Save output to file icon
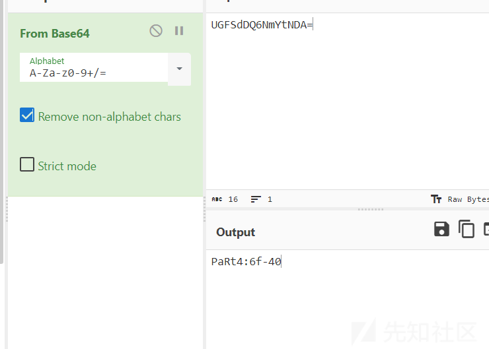This screenshot has width=489, height=349. (x=441, y=229)
